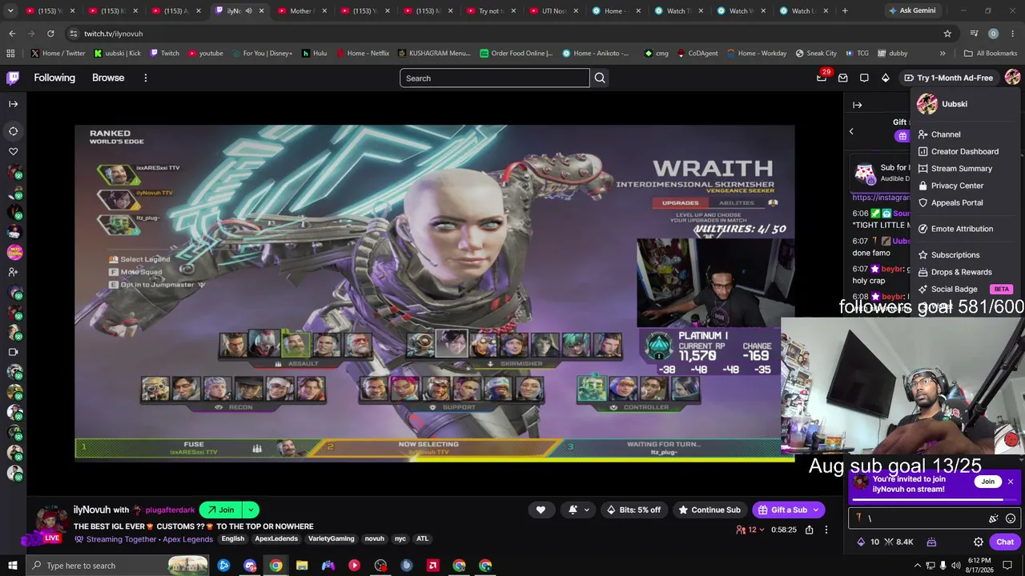The image size is (1025, 576).
Task: Focus the Twitch search field
Action: pos(494,78)
